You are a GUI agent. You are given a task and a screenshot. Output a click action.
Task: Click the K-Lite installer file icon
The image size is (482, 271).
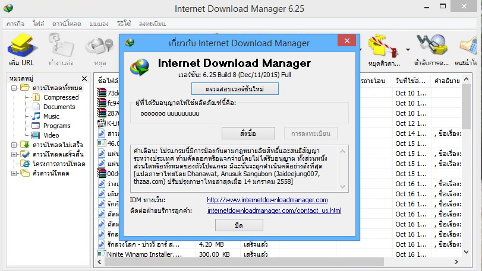tap(102, 123)
